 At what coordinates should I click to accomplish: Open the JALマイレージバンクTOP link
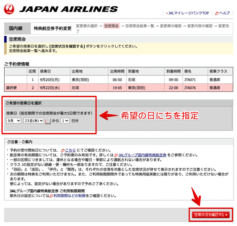click(x=188, y=13)
